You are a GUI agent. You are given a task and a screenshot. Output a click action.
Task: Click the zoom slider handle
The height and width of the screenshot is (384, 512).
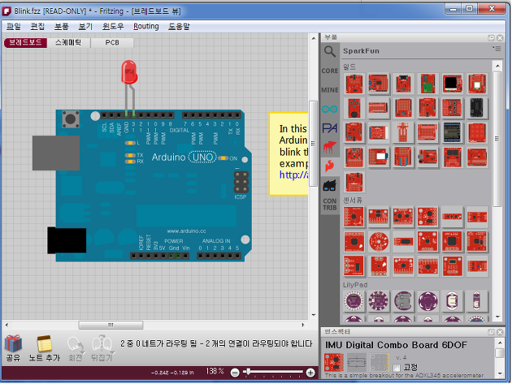pos(249,371)
